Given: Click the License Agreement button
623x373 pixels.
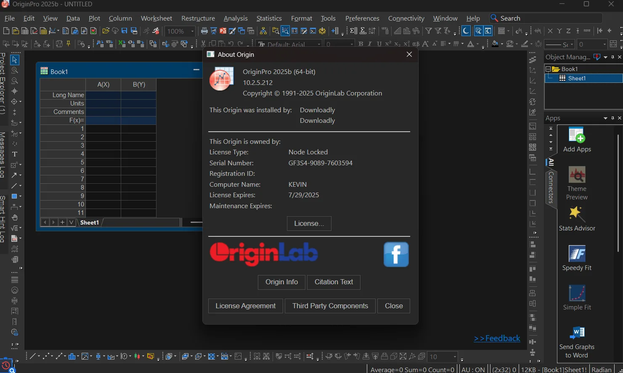Looking at the screenshot, I should click(246, 306).
